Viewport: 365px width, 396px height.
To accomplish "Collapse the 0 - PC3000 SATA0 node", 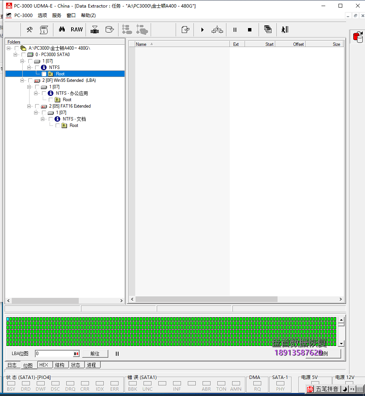I will (x=15, y=55).
